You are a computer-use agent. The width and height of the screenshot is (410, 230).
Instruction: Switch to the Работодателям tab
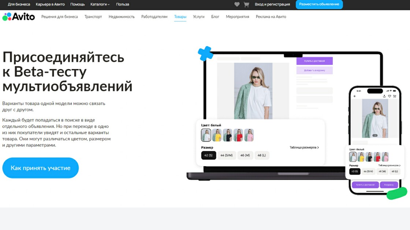(154, 17)
